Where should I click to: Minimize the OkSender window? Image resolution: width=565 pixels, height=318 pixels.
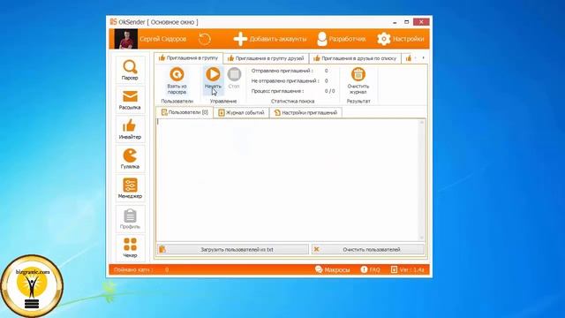[x=395, y=22]
